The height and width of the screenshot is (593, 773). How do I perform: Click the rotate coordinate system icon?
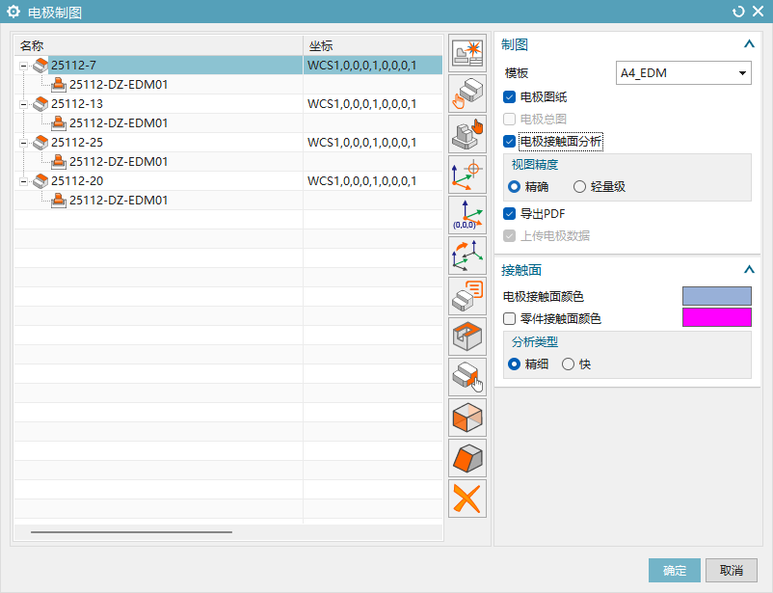pos(468,256)
